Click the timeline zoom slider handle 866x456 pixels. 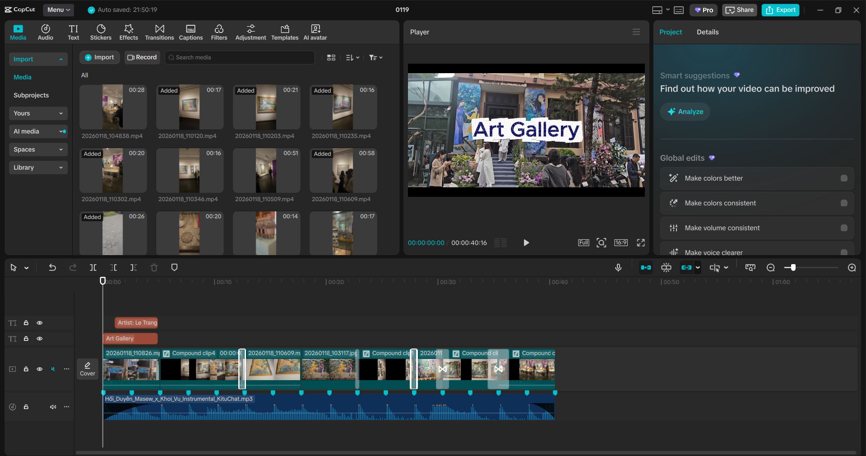click(x=793, y=268)
